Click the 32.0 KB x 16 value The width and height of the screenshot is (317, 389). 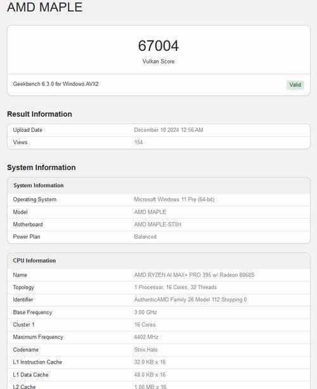[x=150, y=362]
